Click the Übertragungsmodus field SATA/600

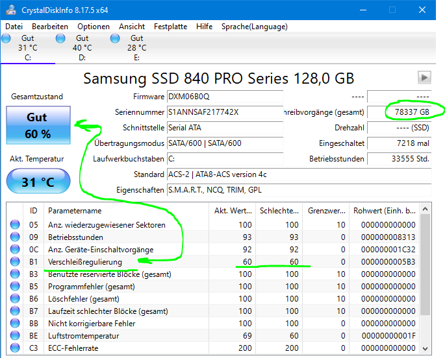click(225, 143)
